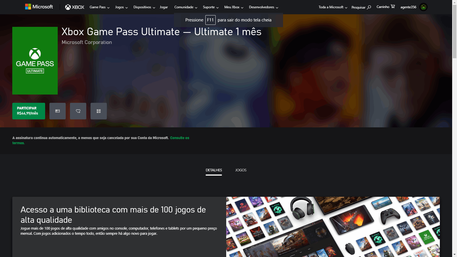Expand the Jogos menu in the navbar

pos(121,7)
